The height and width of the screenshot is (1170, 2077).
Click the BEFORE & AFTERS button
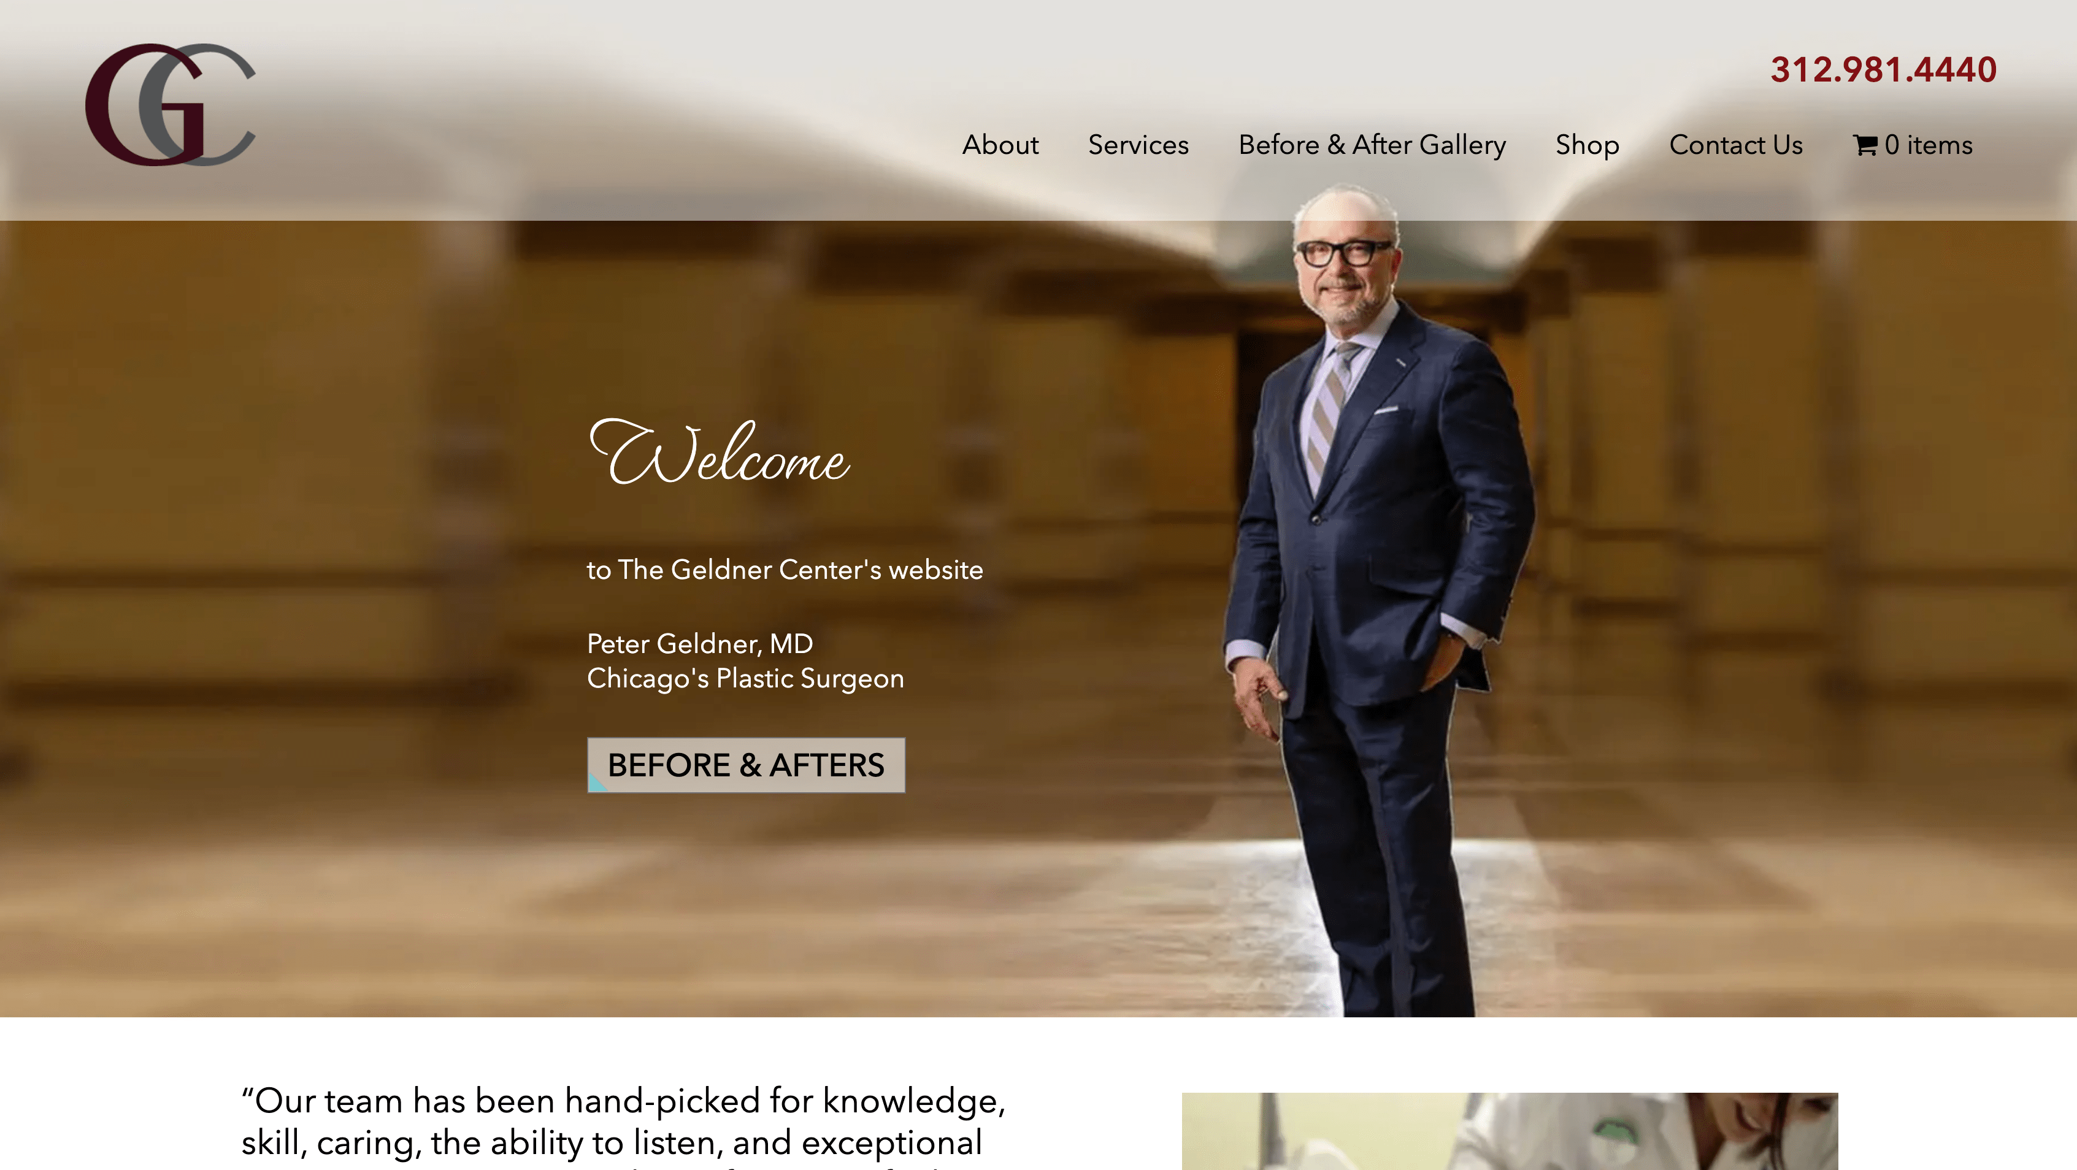click(746, 765)
